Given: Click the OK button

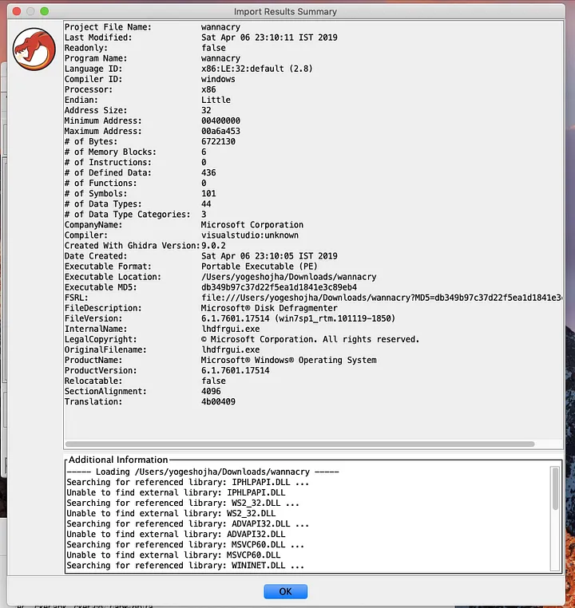Looking at the screenshot, I should point(285,592).
